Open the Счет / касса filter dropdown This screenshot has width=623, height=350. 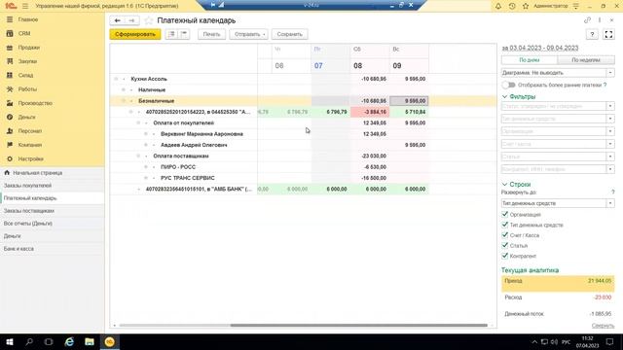610,144
